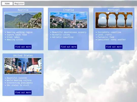Click the text 'World beating culture'
This screenshot has width=137, height=102.
pyautogui.click(x=19, y=80)
